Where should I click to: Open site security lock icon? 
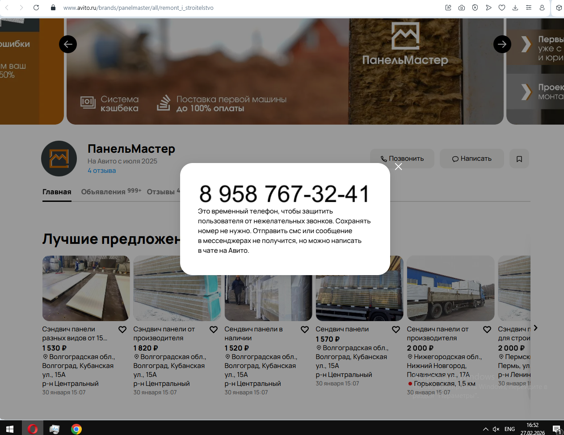(x=53, y=8)
